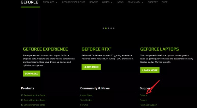The width and height of the screenshot is (197, 108).
Task: Select the first carousel dot
Action: [x=103, y=28]
